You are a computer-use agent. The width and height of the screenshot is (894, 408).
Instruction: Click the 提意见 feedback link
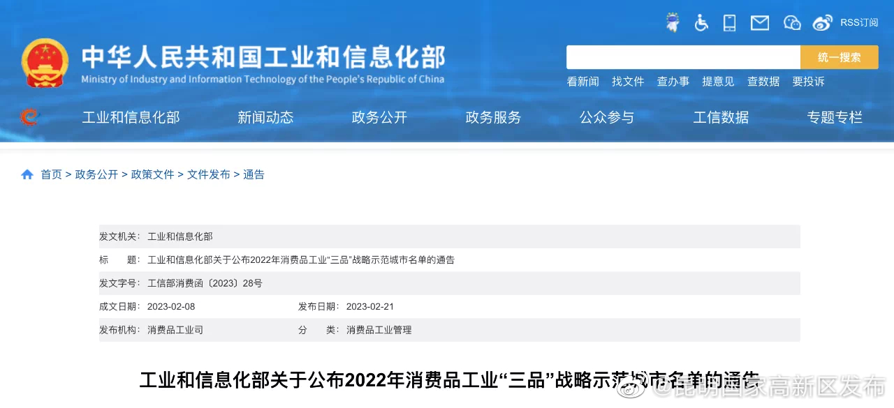pos(718,81)
